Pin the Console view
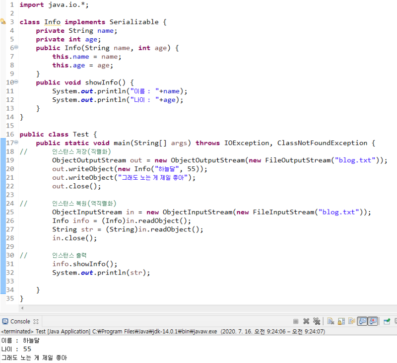The width and height of the screenshot is (397, 363). point(387,321)
